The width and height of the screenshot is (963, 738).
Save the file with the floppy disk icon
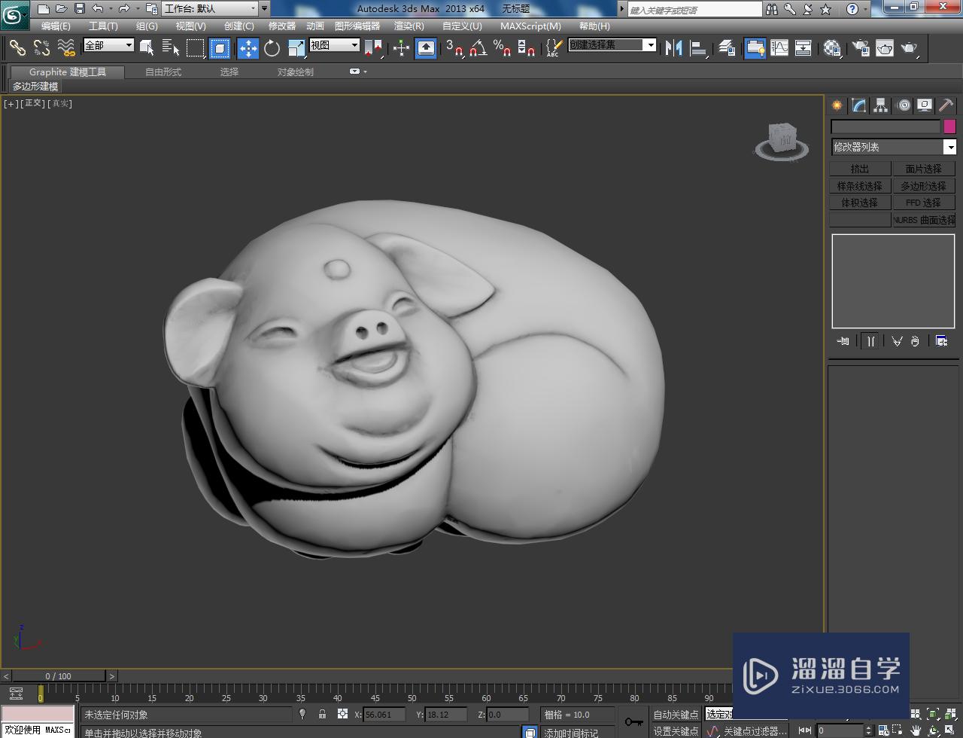(80, 9)
